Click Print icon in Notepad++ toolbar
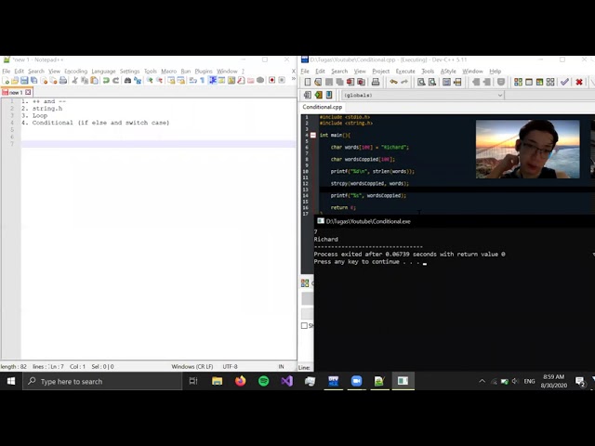Viewport: 595px width, 446px height. coord(63,81)
